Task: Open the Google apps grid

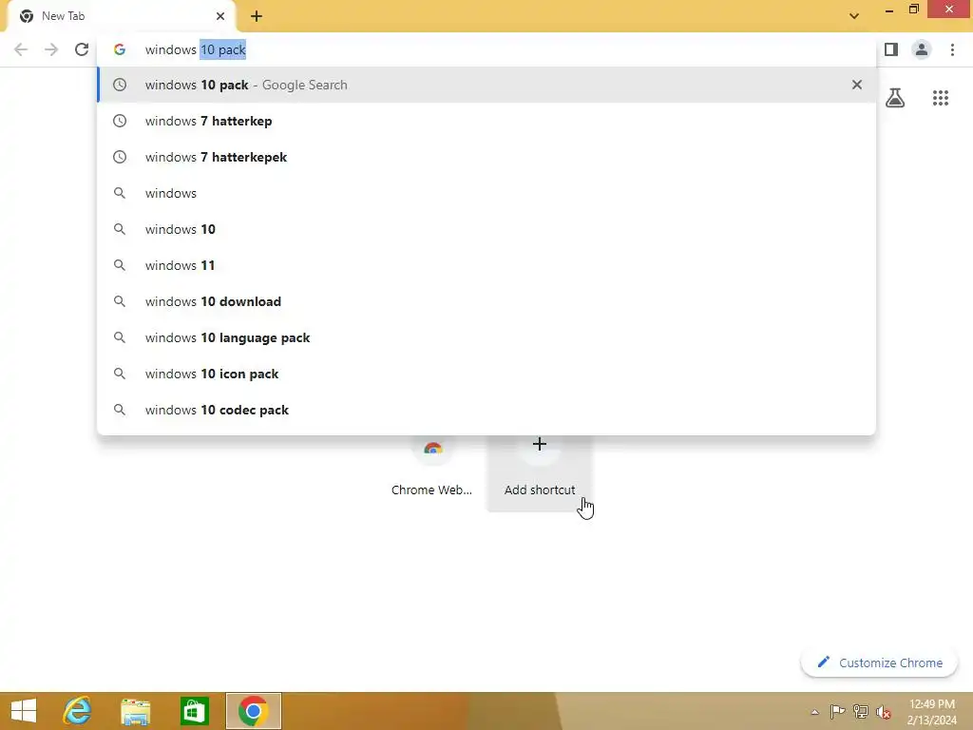Action: [x=941, y=98]
